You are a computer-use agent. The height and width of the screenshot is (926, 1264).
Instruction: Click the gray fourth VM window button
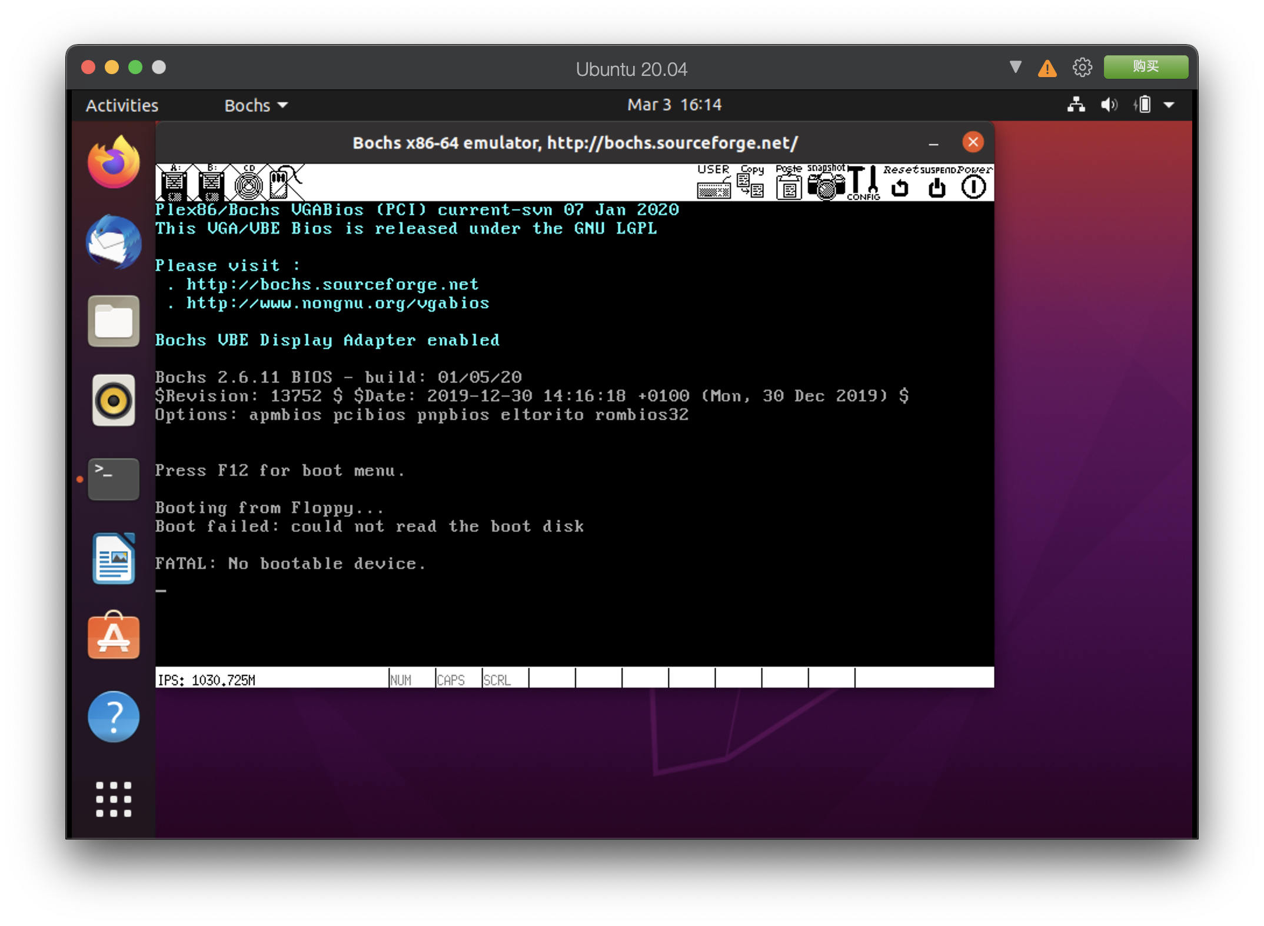(159, 67)
